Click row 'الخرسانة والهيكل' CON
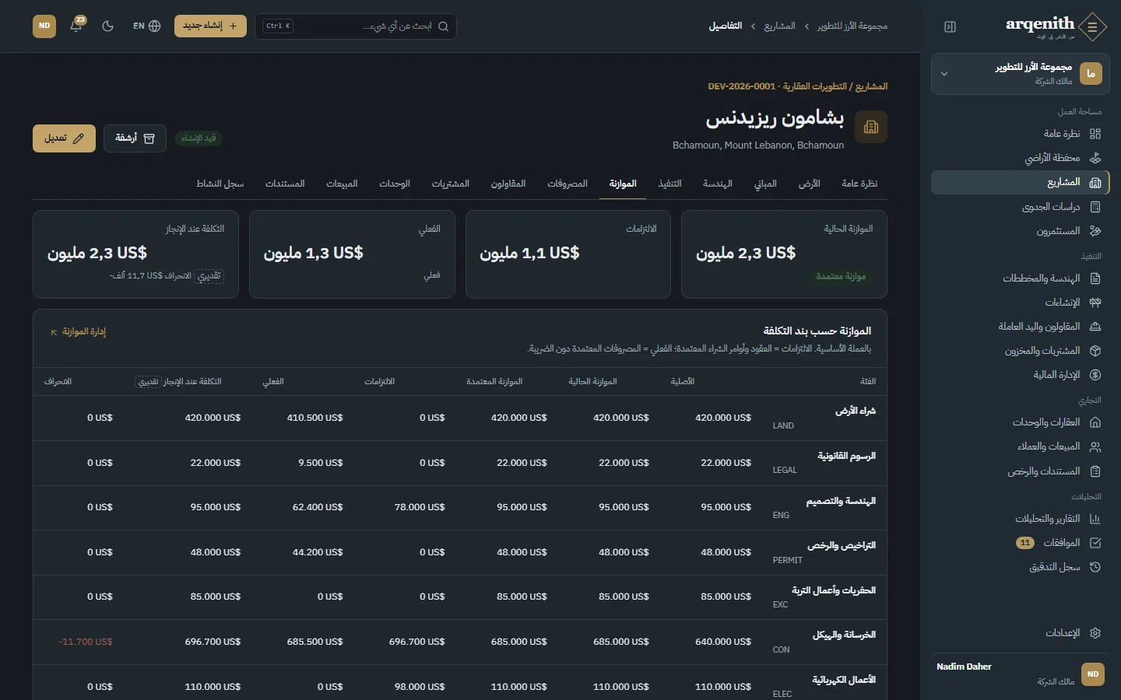The image size is (1121, 700). 460,642
